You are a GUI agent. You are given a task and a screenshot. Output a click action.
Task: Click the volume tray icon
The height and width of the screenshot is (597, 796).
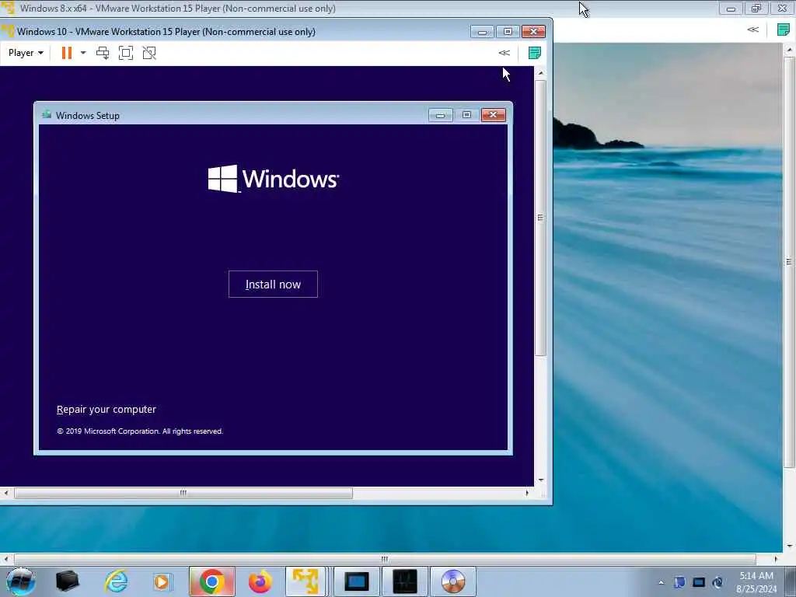tap(717, 582)
